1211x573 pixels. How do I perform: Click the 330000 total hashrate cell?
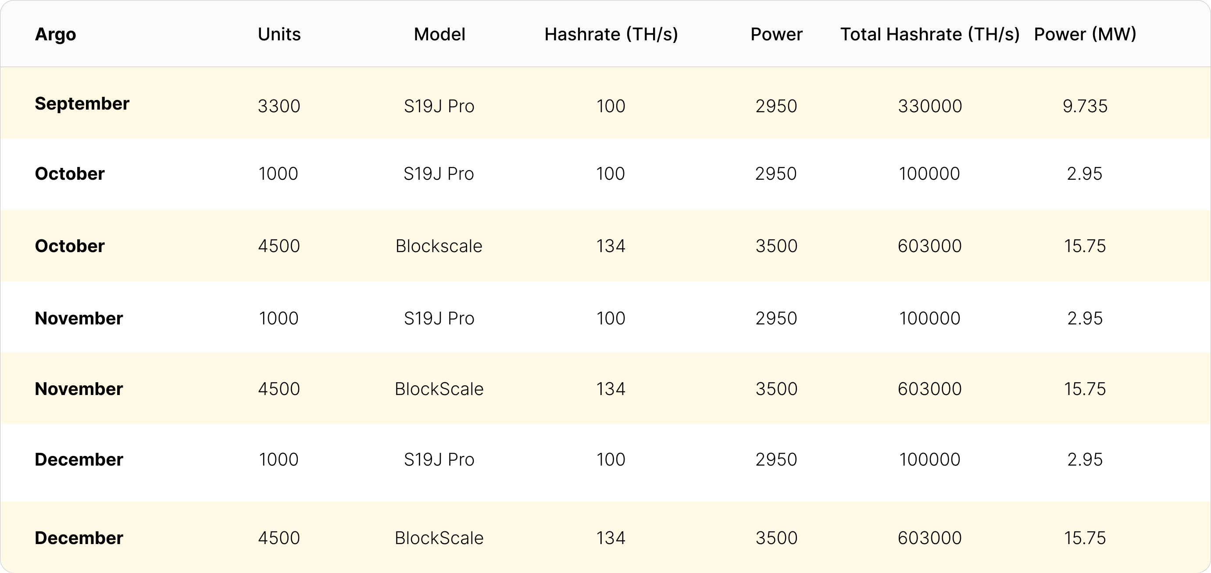click(x=929, y=106)
